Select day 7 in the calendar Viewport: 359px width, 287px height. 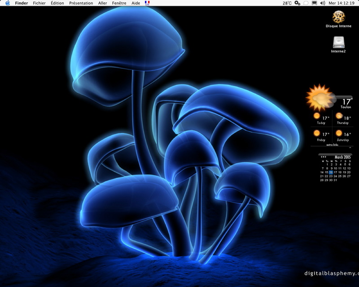point(323,168)
